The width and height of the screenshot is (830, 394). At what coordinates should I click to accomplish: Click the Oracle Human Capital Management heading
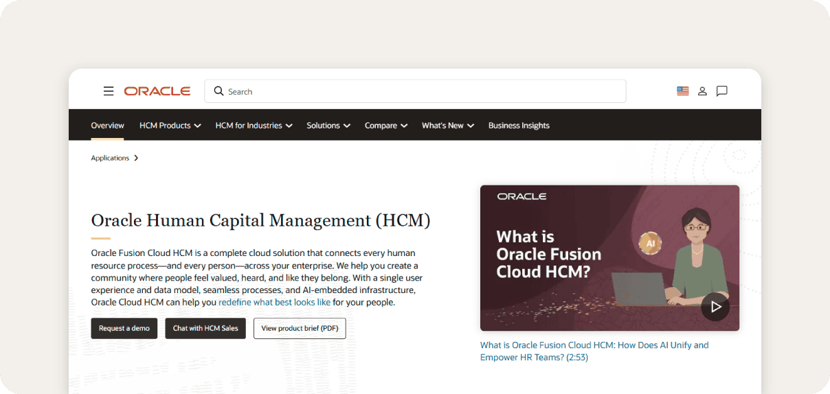click(x=261, y=220)
